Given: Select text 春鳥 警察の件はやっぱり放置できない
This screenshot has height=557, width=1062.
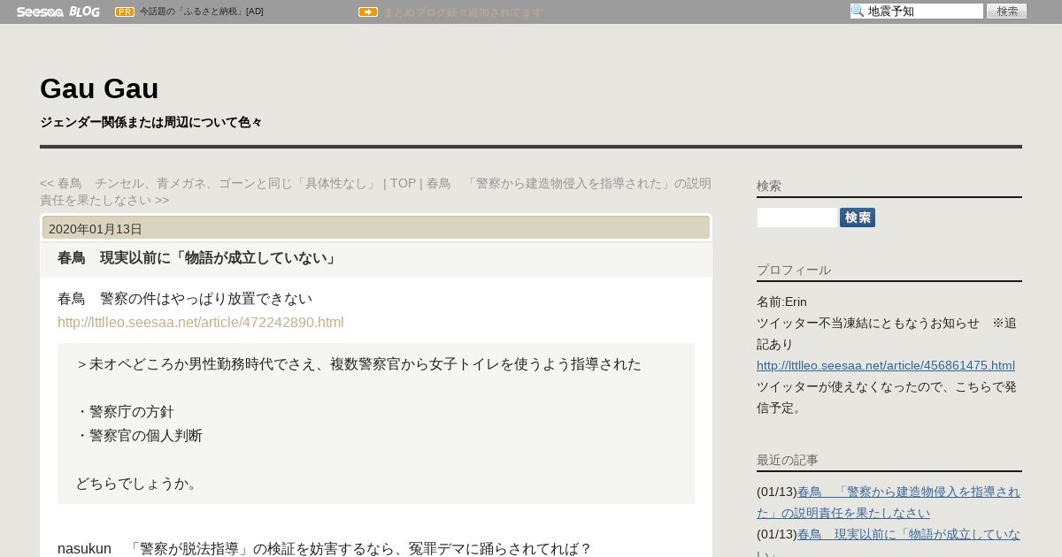Looking at the screenshot, I should [185, 298].
